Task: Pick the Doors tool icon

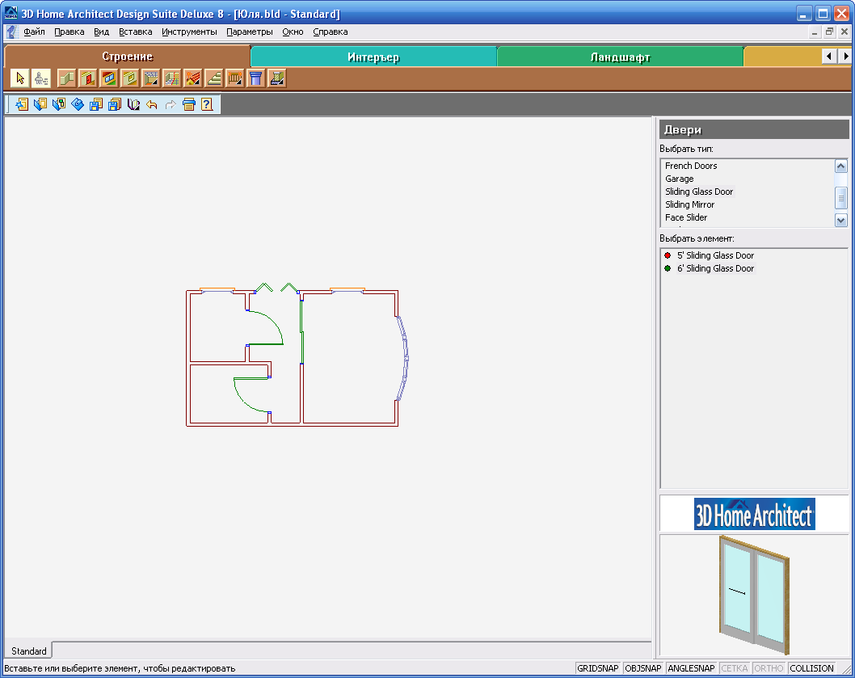Action: [x=87, y=78]
